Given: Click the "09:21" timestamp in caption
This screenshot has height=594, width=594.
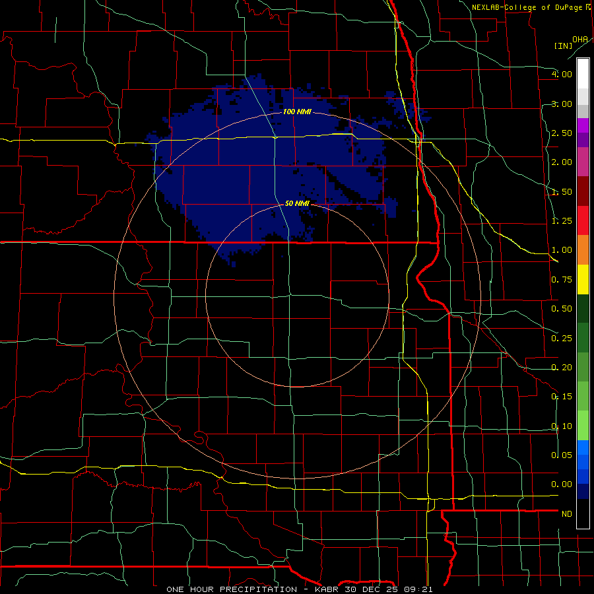Looking at the screenshot, I should [x=419, y=589].
